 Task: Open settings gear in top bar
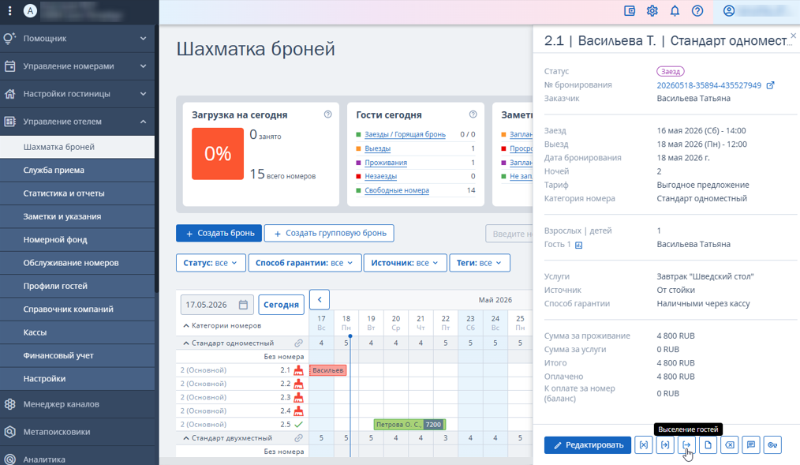(x=652, y=11)
